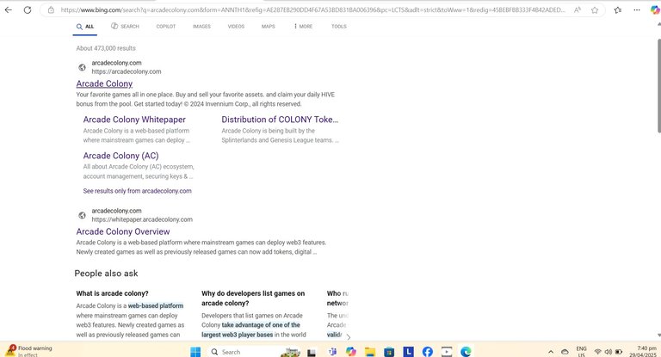Open Task View icon on taskbar

[x=312, y=352]
